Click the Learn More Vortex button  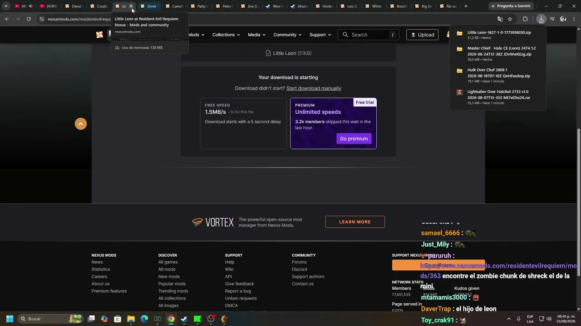pyautogui.click(x=355, y=222)
